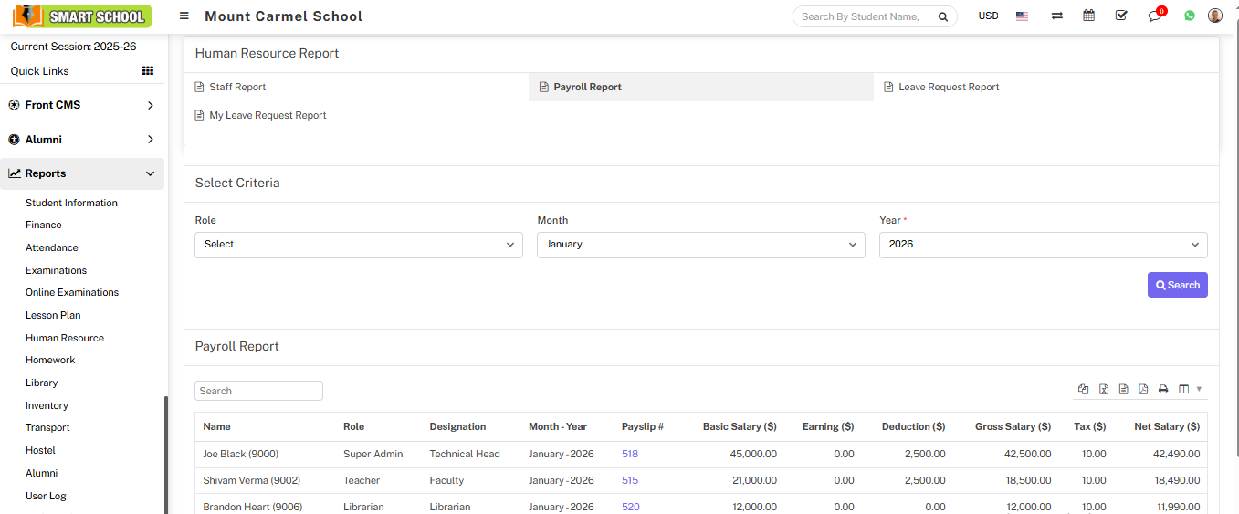Click Joe Black (9000) name cell
Screen dimensions: 1239x514
(240, 454)
